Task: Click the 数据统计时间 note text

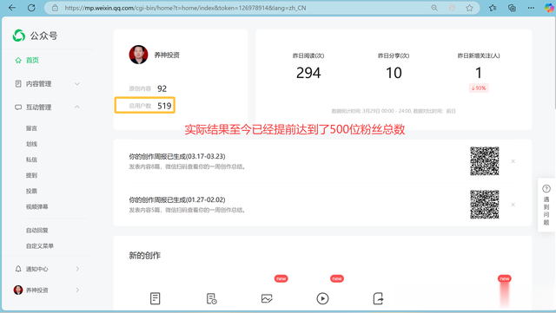Action: click(x=394, y=111)
